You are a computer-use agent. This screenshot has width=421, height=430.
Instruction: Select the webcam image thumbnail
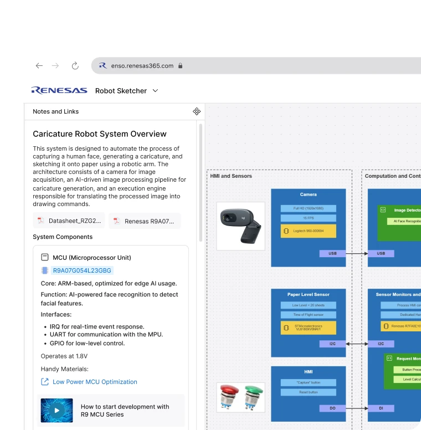(x=240, y=226)
